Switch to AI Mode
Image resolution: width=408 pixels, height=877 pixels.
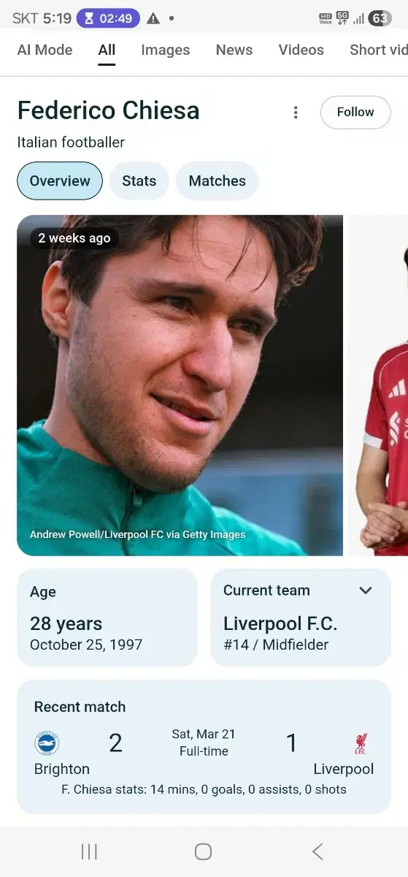(x=45, y=50)
